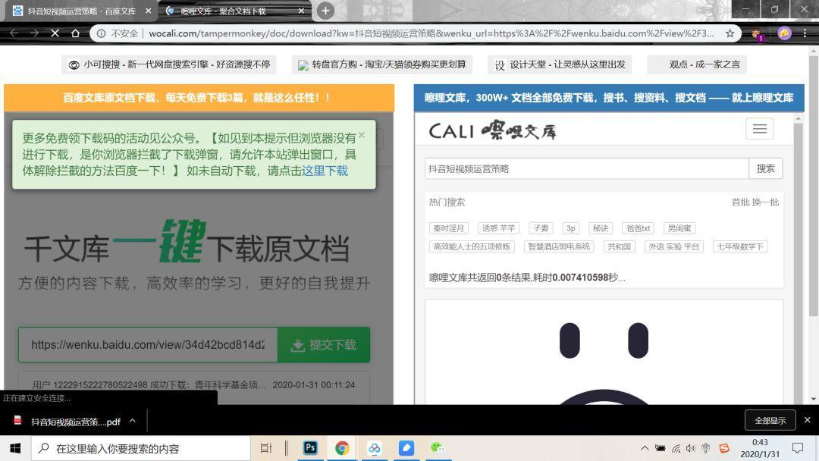Open the CALI 嘿哩文库 hamburger menu
The width and height of the screenshot is (819, 461).
point(759,129)
